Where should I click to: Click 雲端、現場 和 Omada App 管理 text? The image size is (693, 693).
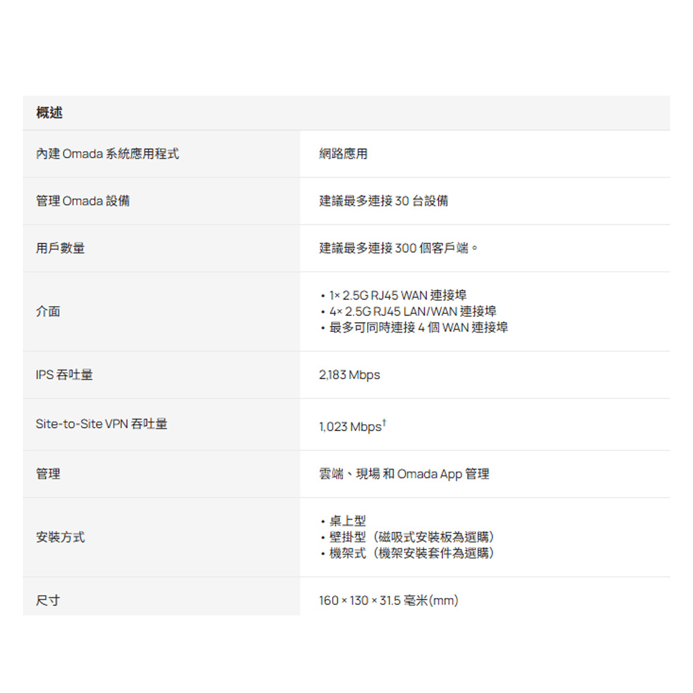tap(404, 474)
